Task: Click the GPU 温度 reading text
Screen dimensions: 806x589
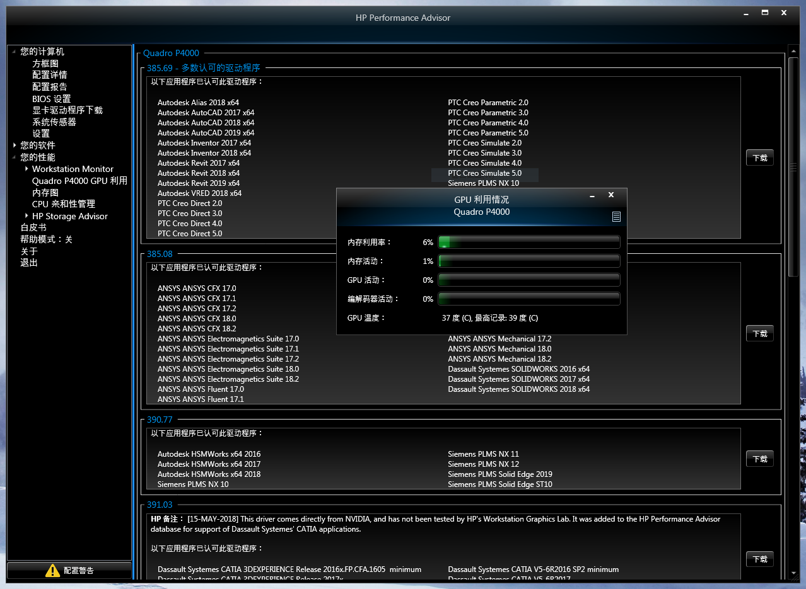Action: click(490, 318)
